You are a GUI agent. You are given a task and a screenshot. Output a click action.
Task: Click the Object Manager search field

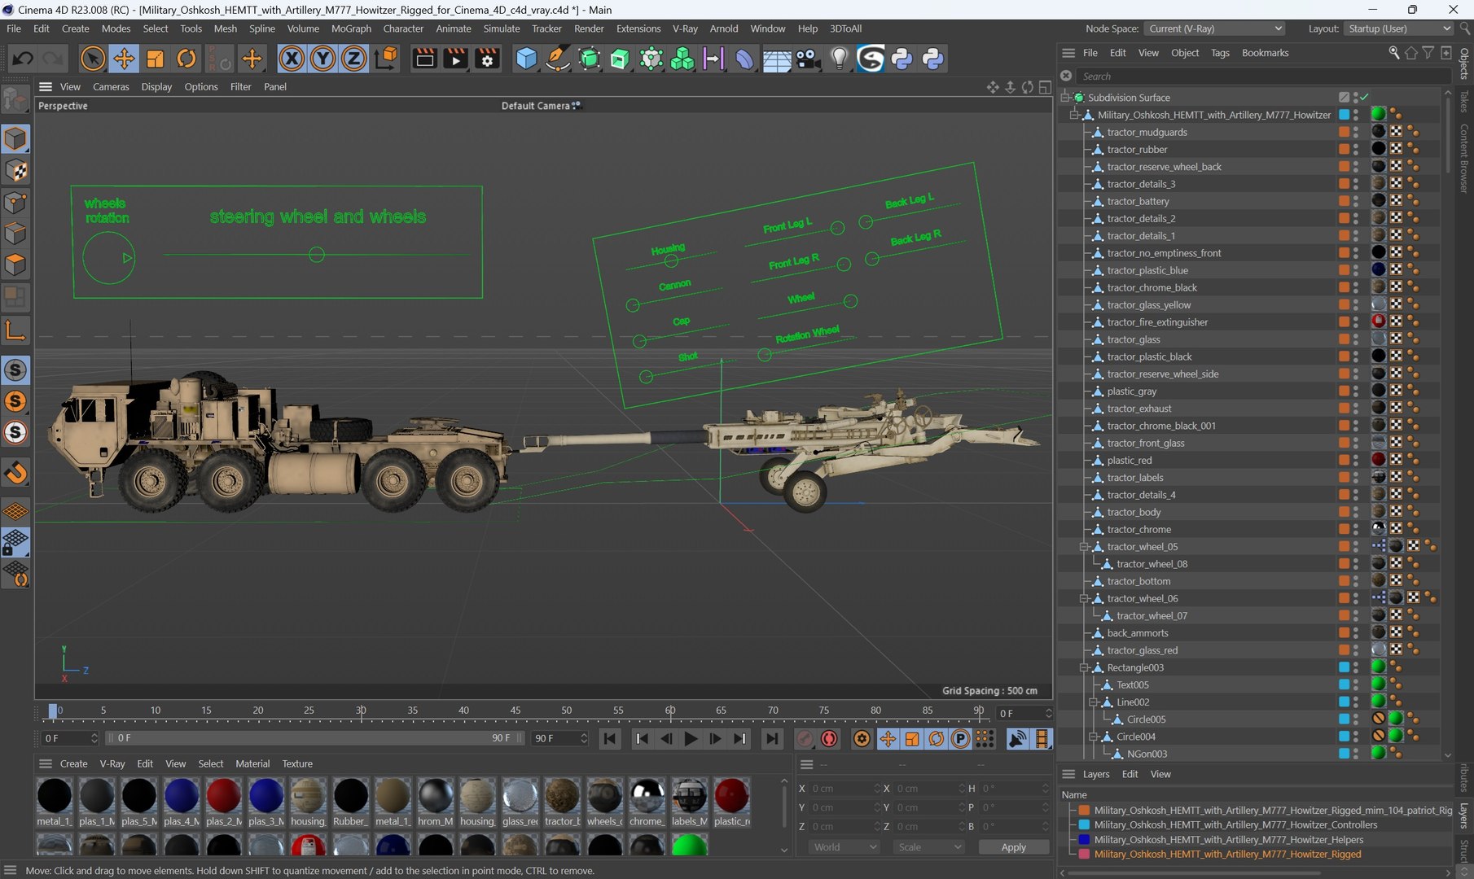click(x=1262, y=76)
